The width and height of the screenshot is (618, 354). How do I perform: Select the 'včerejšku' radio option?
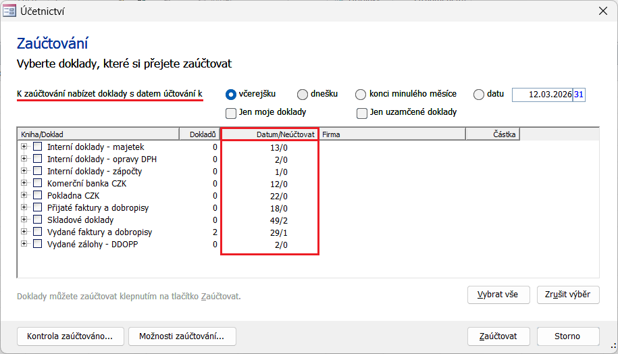pyautogui.click(x=230, y=95)
